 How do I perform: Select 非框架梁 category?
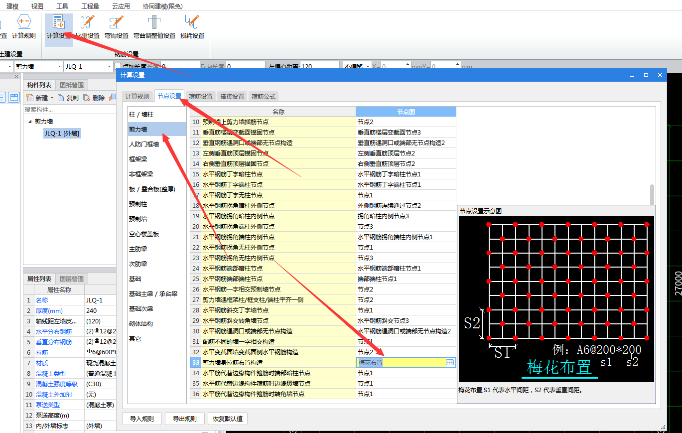(x=157, y=174)
